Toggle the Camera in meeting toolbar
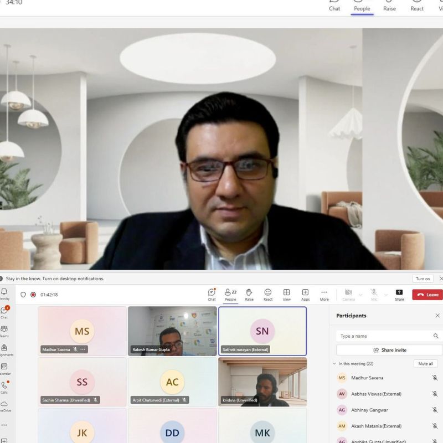 click(x=348, y=294)
